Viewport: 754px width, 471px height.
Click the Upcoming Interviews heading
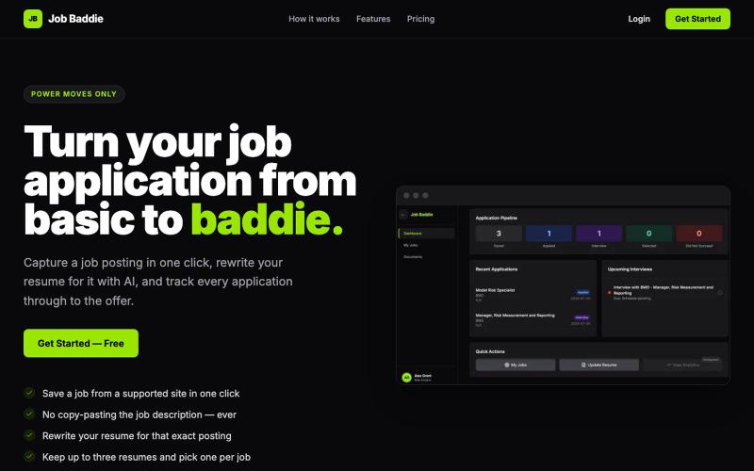[x=630, y=269]
